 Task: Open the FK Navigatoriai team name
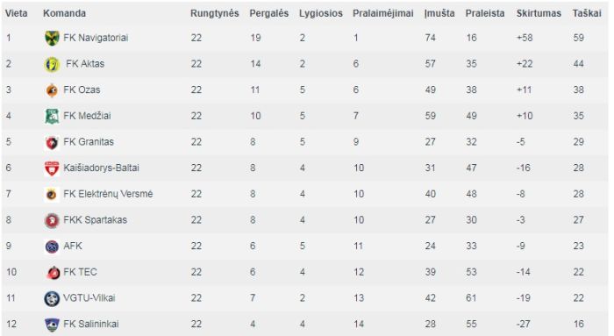pos(96,38)
